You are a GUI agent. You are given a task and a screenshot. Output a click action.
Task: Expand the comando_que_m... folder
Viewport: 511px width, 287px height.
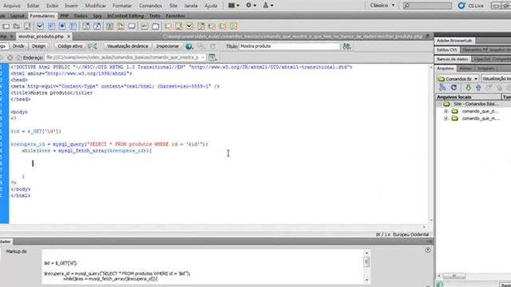(x=446, y=119)
